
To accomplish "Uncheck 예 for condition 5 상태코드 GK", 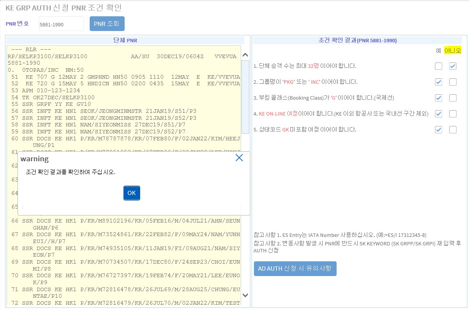I will [438, 130].
